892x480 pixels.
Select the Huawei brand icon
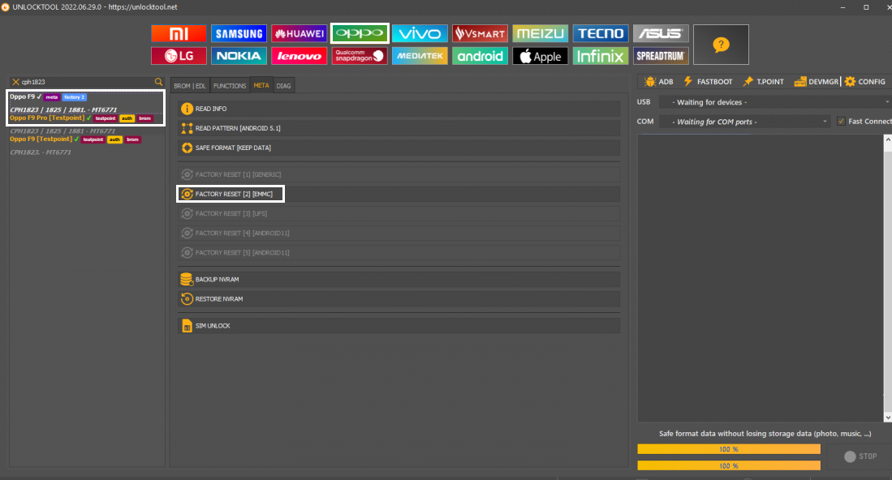299,33
